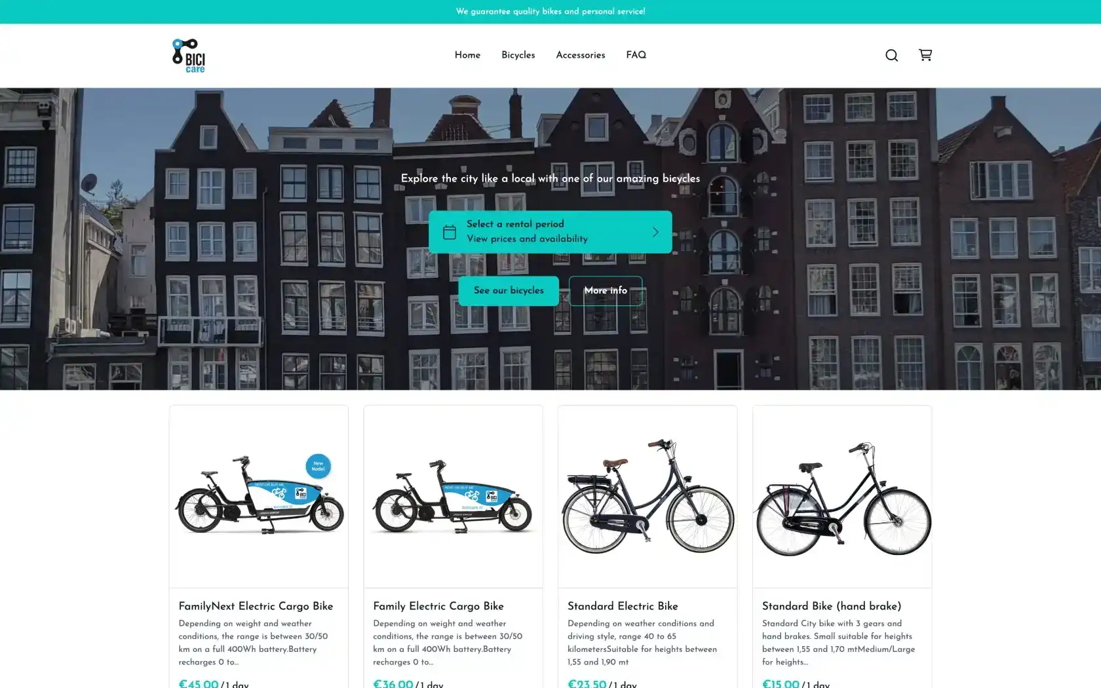Open the search

coord(891,55)
